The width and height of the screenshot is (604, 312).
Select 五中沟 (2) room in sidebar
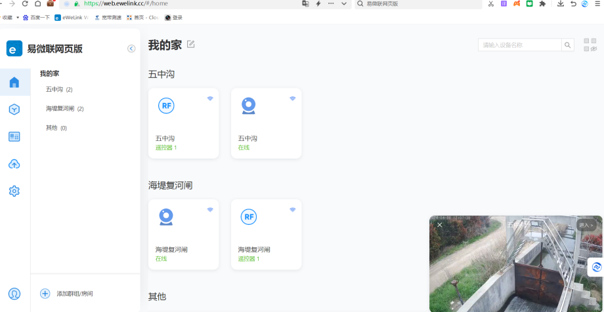(x=59, y=90)
